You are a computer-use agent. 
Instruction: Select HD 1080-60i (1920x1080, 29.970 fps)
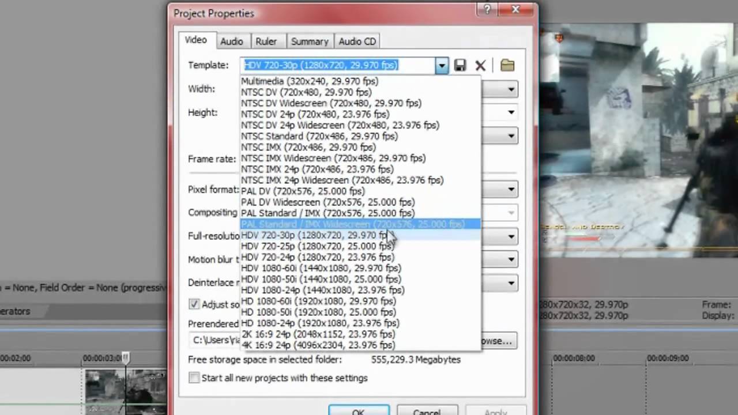[360, 301]
